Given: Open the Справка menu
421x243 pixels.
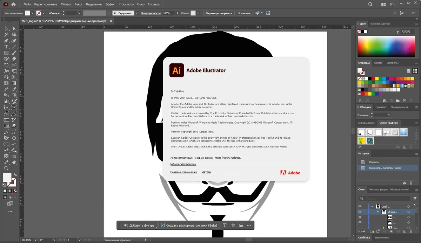Looking at the screenshot, I should 153,5.
